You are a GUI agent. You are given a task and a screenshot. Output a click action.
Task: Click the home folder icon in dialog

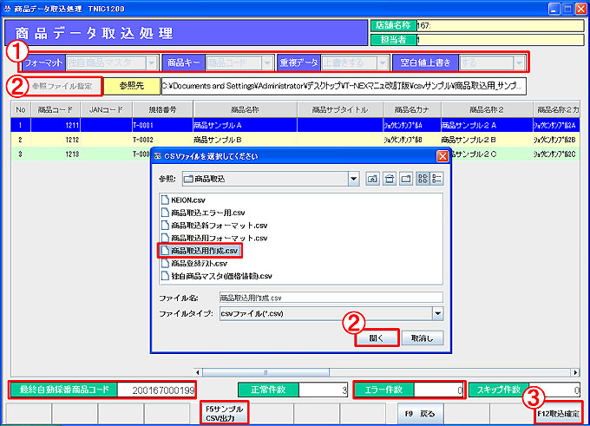coord(389,179)
